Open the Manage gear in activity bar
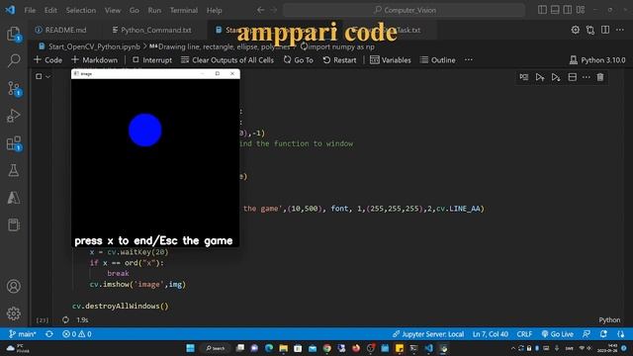This screenshot has width=633, height=356. coord(14,313)
